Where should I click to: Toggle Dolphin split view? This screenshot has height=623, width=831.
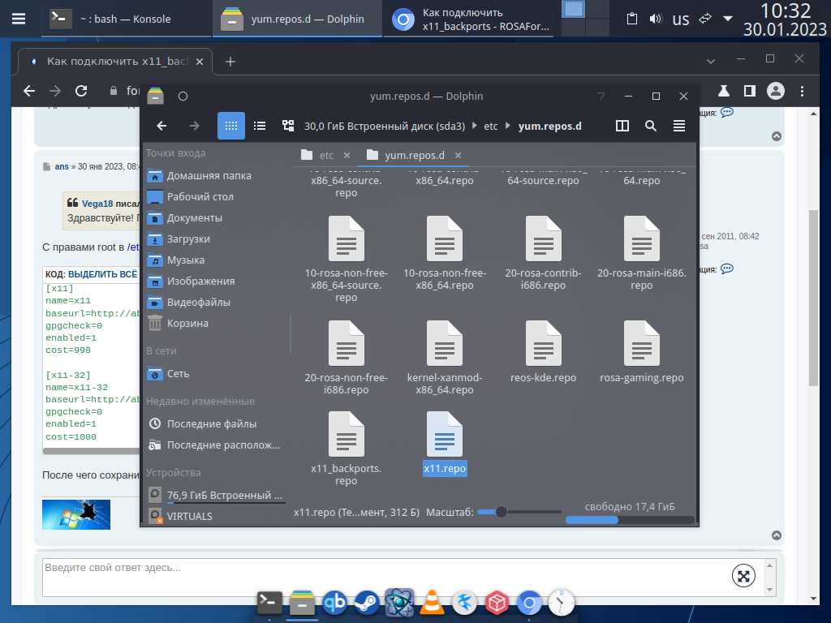point(622,126)
